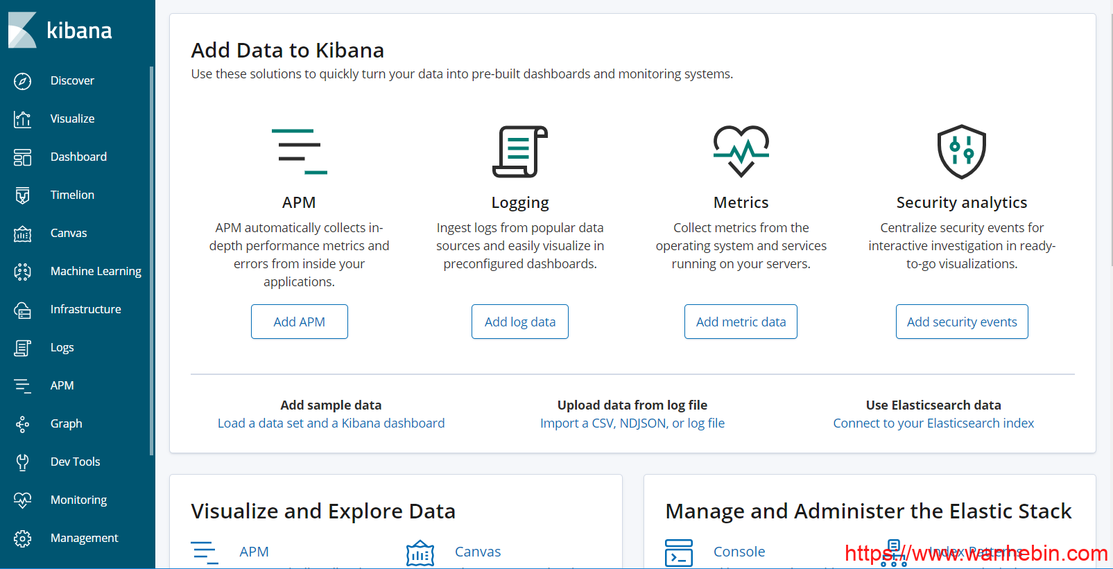
Task: Select Visualize menu label
Action: [72, 119]
